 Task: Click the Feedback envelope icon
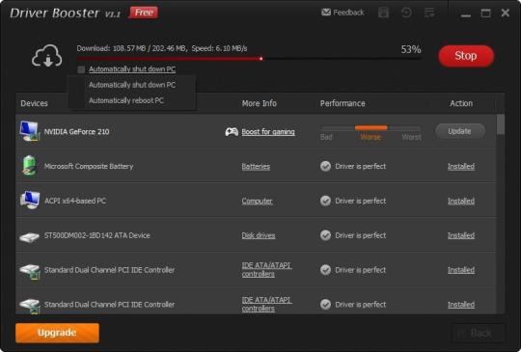(326, 13)
